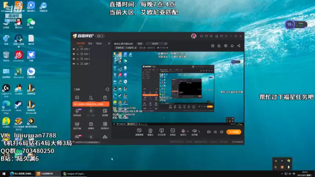Open the 弹幕秀 toolbox tool

point(91,125)
